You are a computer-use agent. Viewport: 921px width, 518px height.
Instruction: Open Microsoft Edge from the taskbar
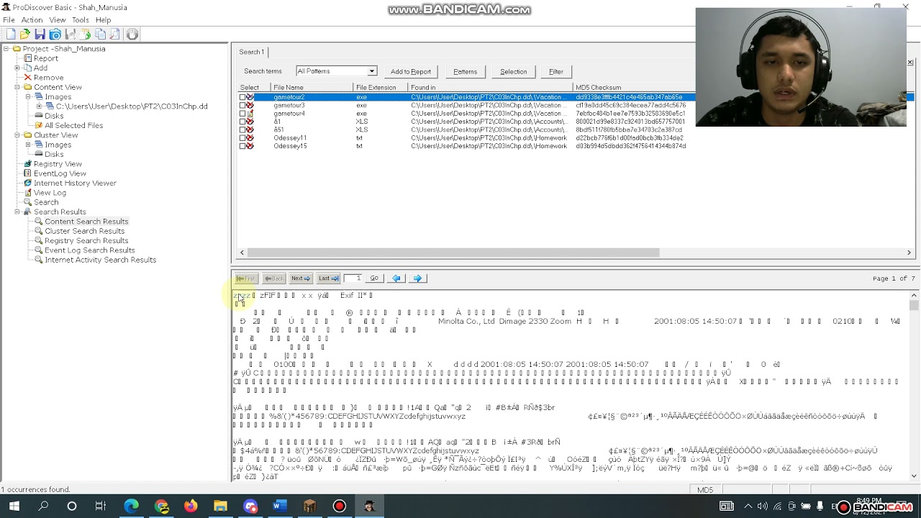coord(131,506)
